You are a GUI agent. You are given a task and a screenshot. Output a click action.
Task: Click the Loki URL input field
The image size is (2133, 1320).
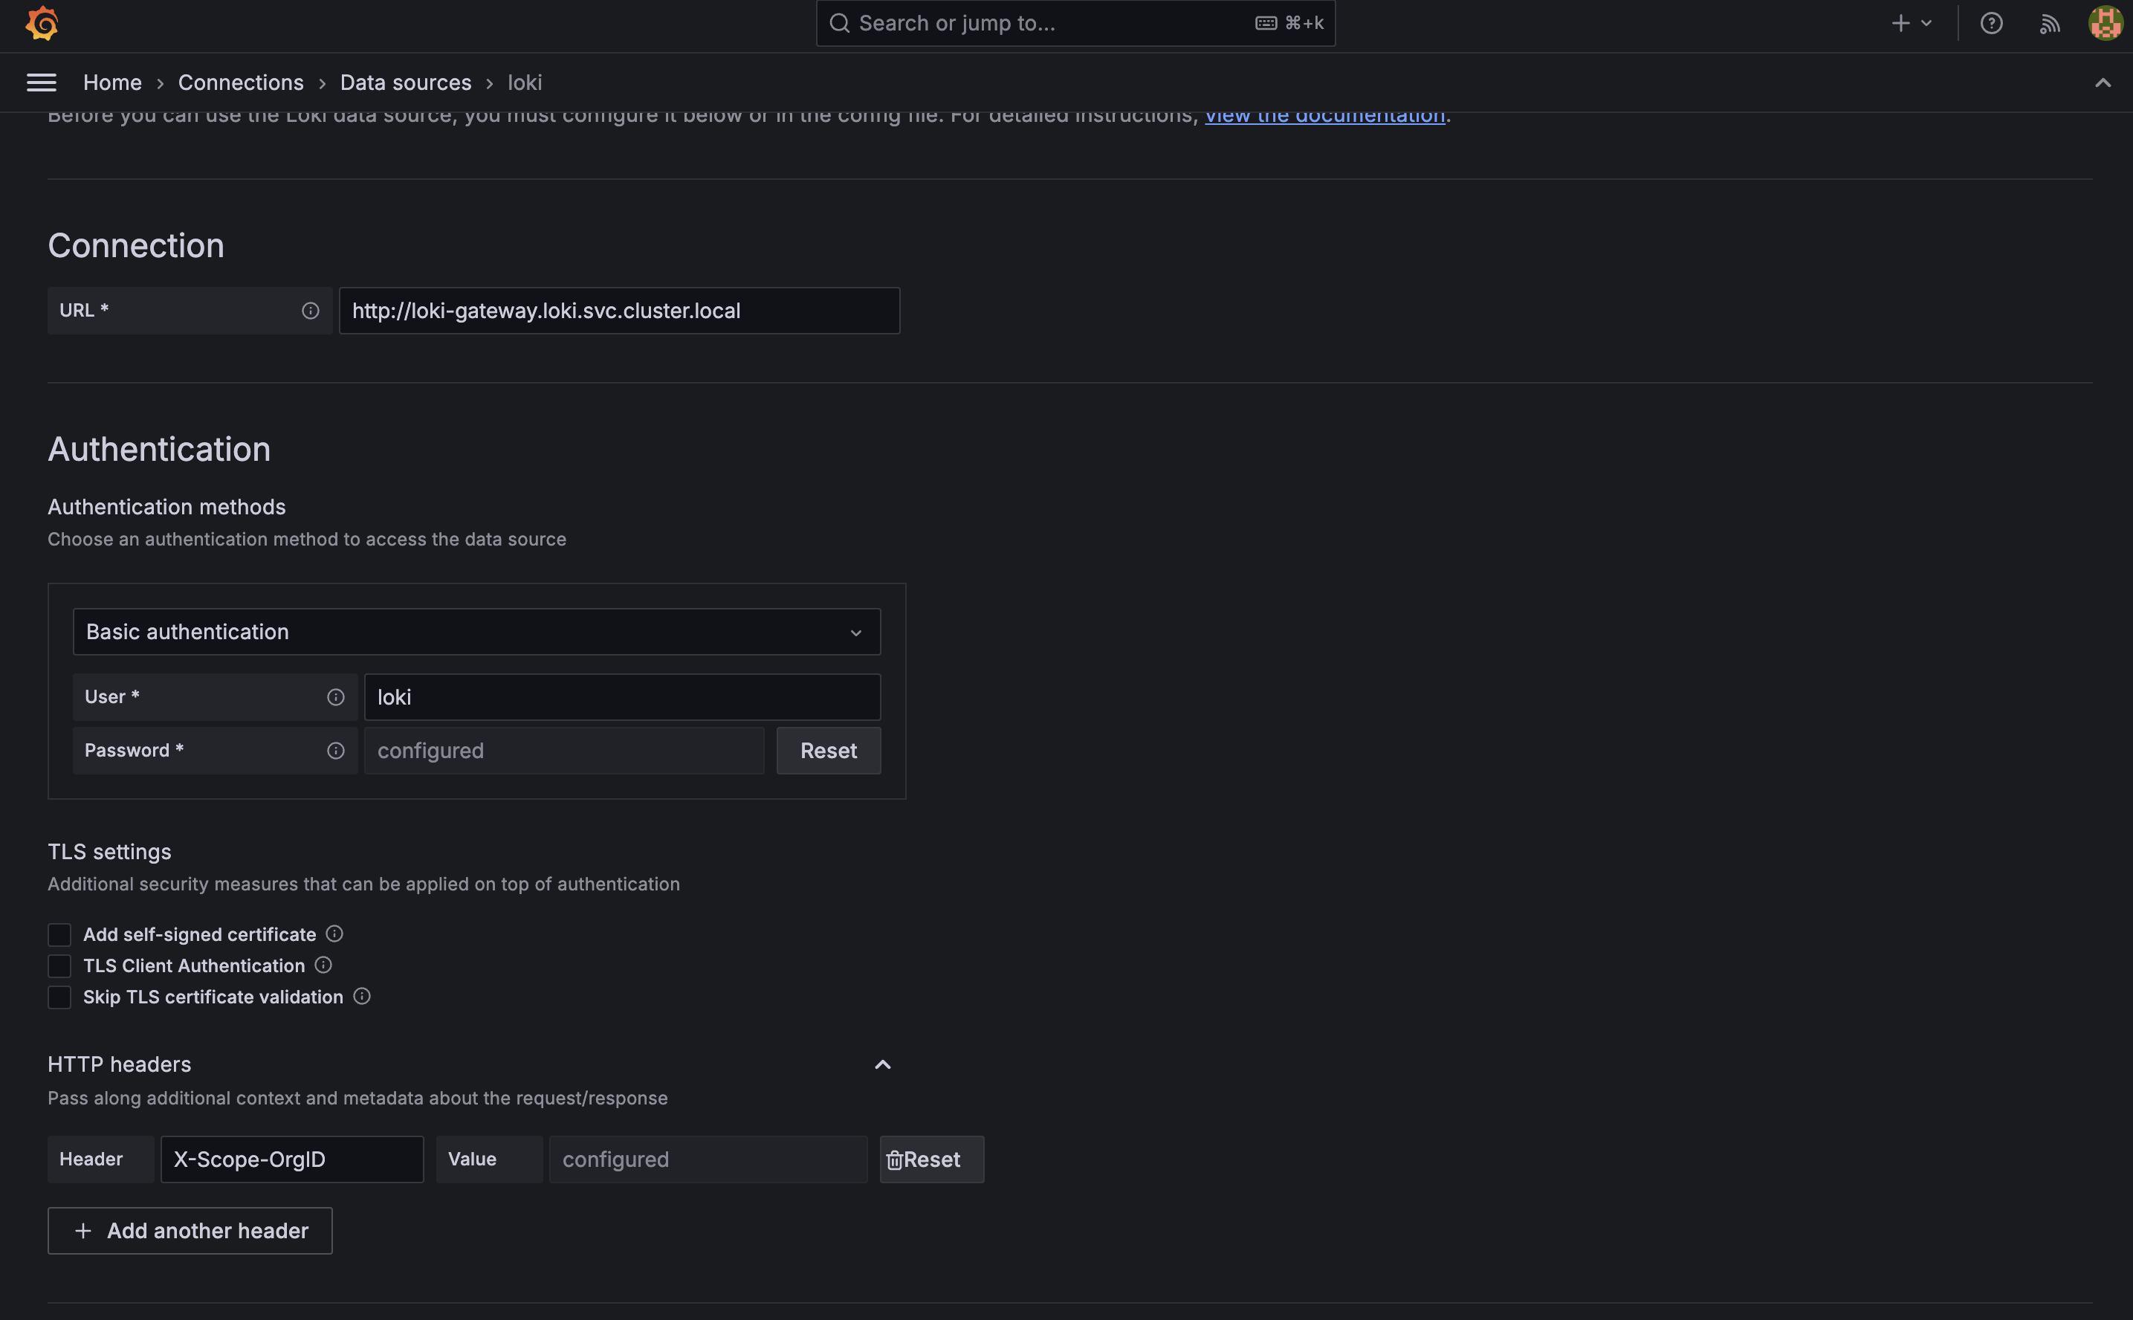[x=619, y=311]
